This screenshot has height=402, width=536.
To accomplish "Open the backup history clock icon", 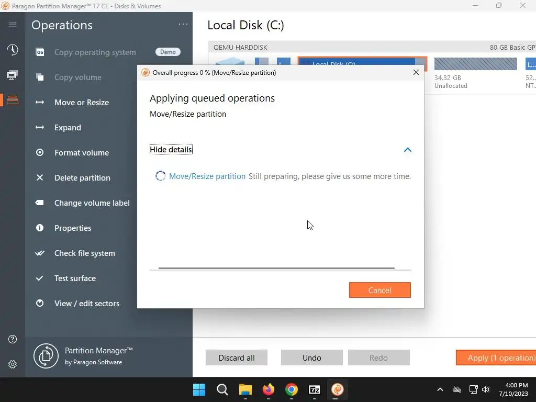I will pyautogui.click(x=13, y=50).
